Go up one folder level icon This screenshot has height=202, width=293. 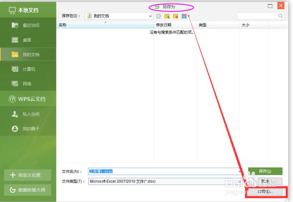(167, 16)
